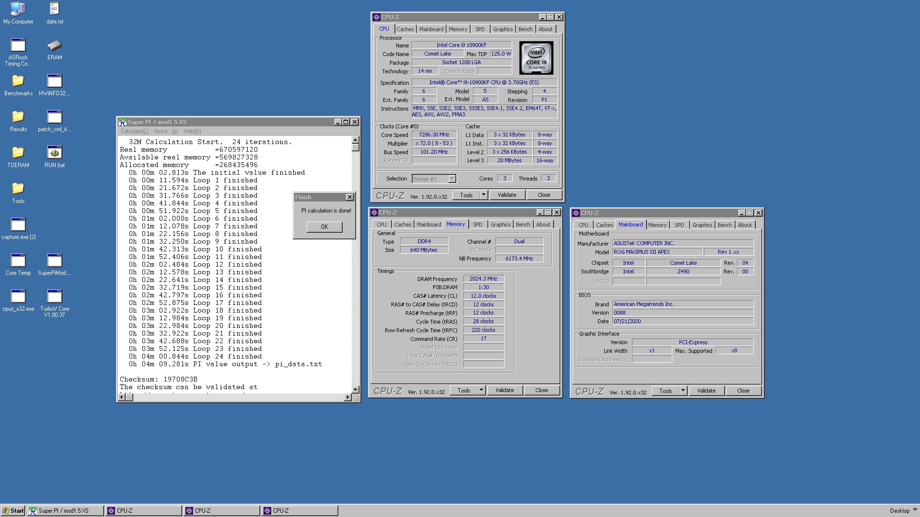Select cpuz_x32.exe desktop icon
Image resolution: width=920 pixels, height=517 pixels.
pyautogui.click(x=18, y=300)
